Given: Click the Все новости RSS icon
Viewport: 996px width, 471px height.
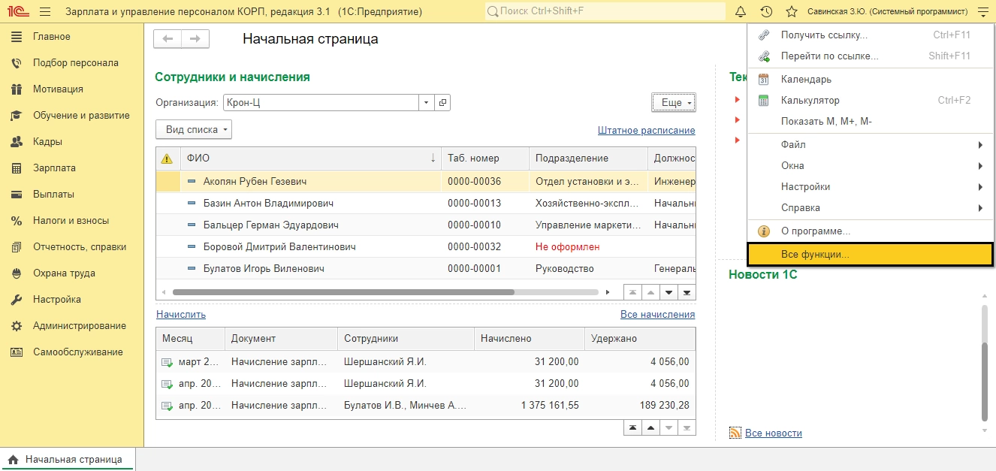Looking at the screenshot, I should [x=735, y=433].
